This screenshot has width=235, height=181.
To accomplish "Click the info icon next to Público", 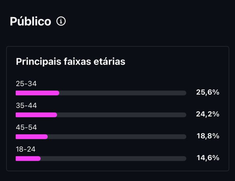I will pyautogui.click(x=61, y=21).
